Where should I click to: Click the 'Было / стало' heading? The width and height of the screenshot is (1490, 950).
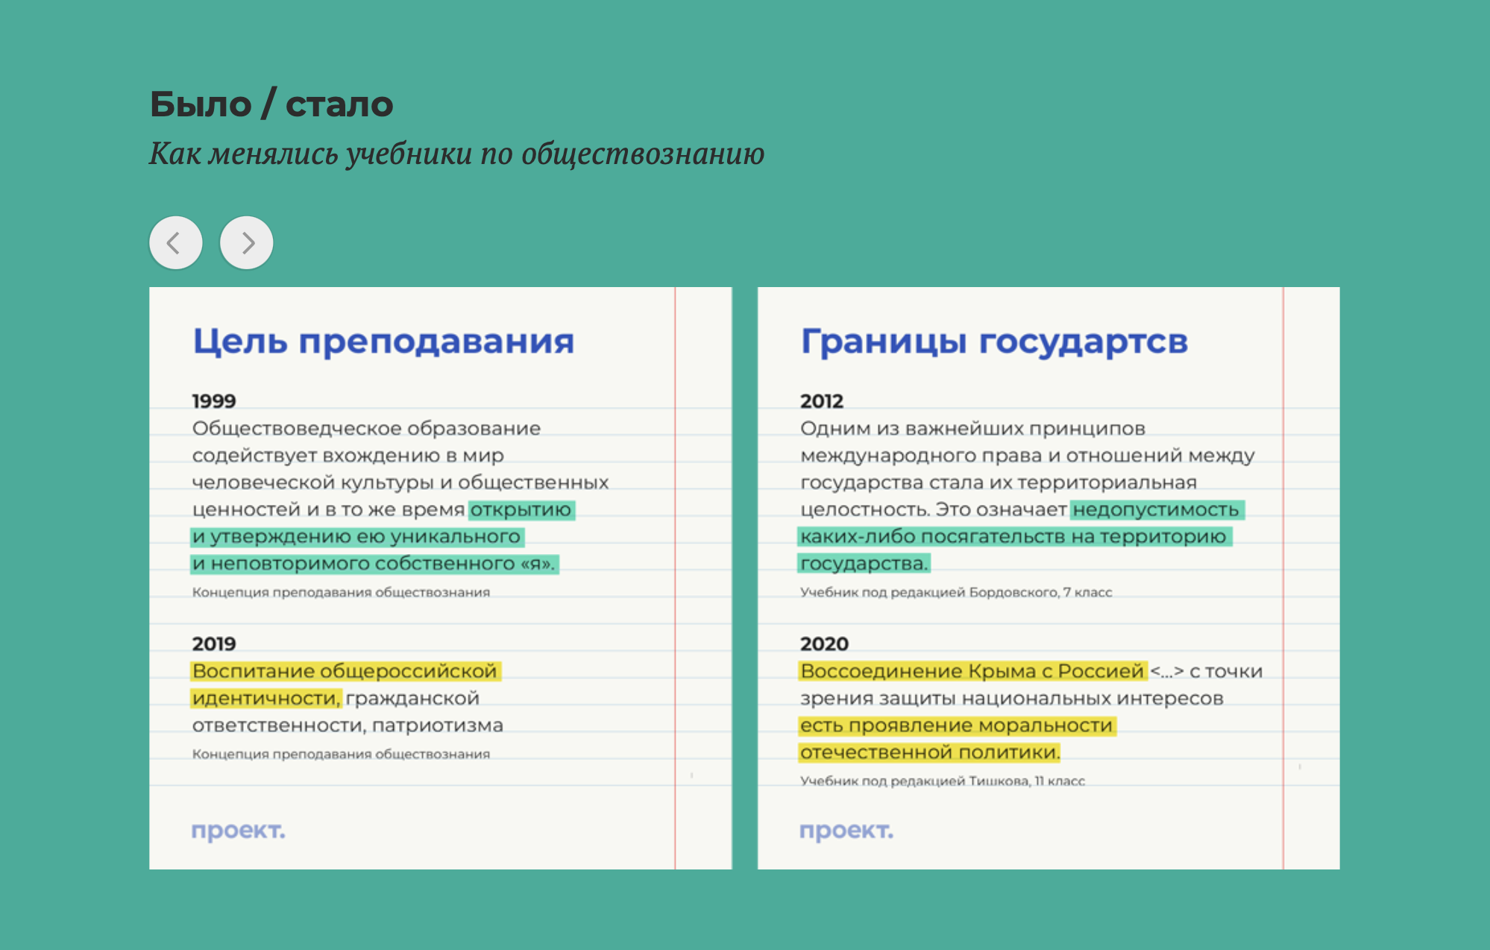coord(271,104)
